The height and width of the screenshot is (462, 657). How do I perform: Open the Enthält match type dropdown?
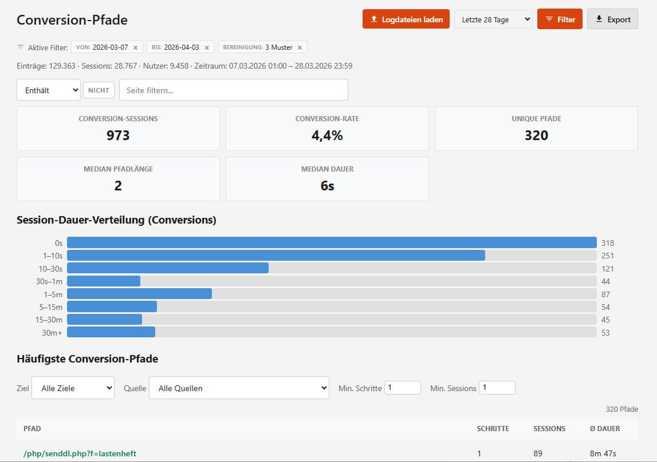(49, 90)
